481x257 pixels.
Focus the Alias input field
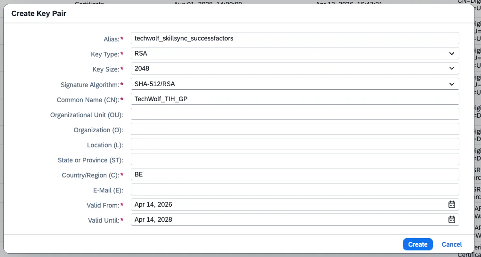pyautogui.click(x=295, y=38)
